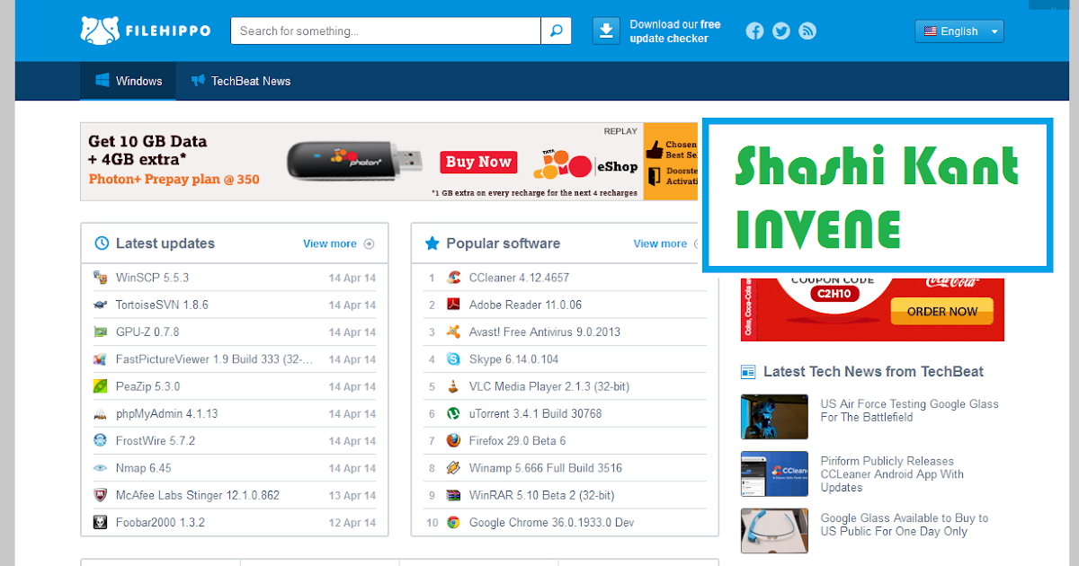Open CCleaner 4.12.4657 link
The height and width of the screenshot is (566, 1079).
(519, 278)
